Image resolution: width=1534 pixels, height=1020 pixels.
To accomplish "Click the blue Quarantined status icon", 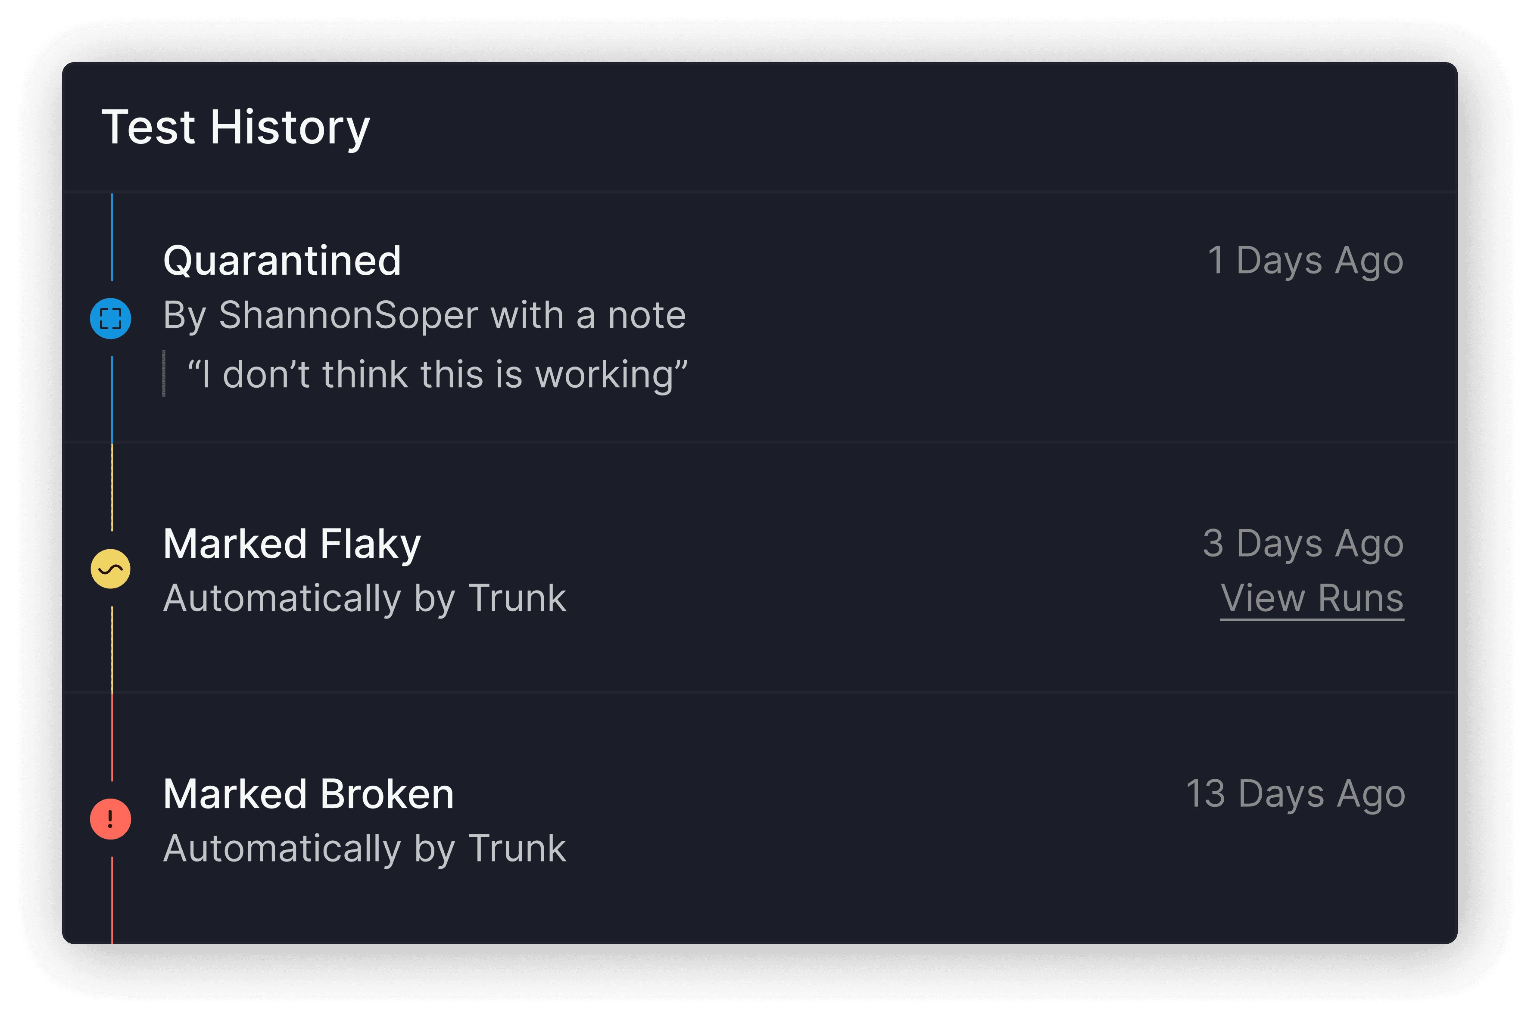I will pos(111,319).
